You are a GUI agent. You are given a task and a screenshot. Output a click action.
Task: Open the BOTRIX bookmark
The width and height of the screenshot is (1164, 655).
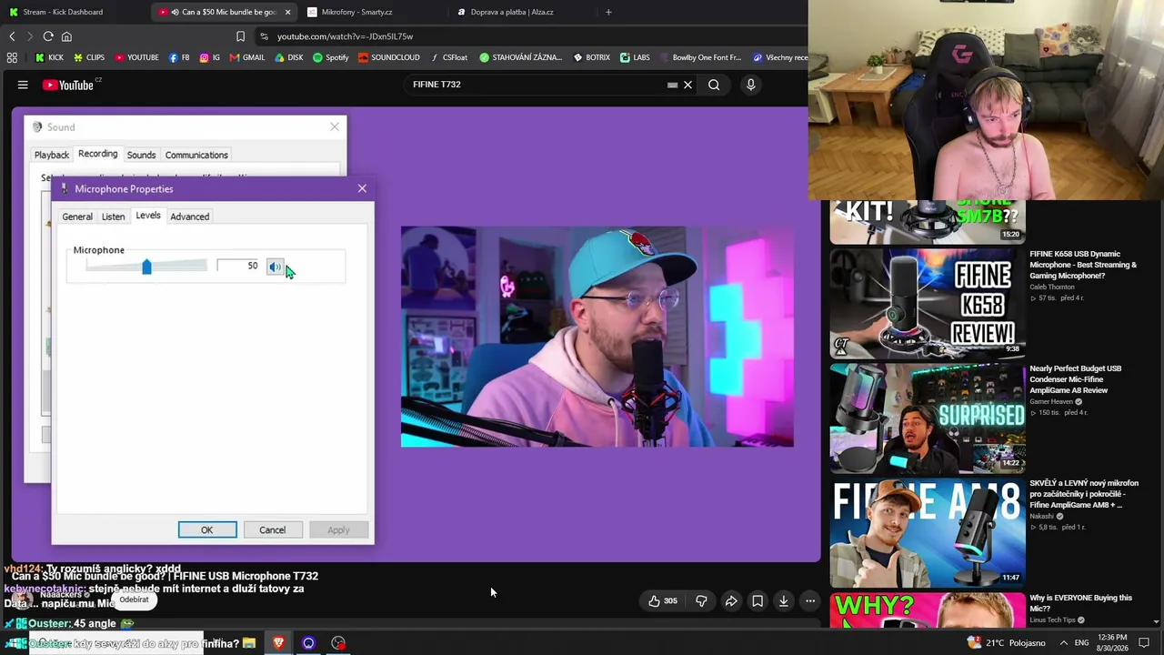(592, 57)
